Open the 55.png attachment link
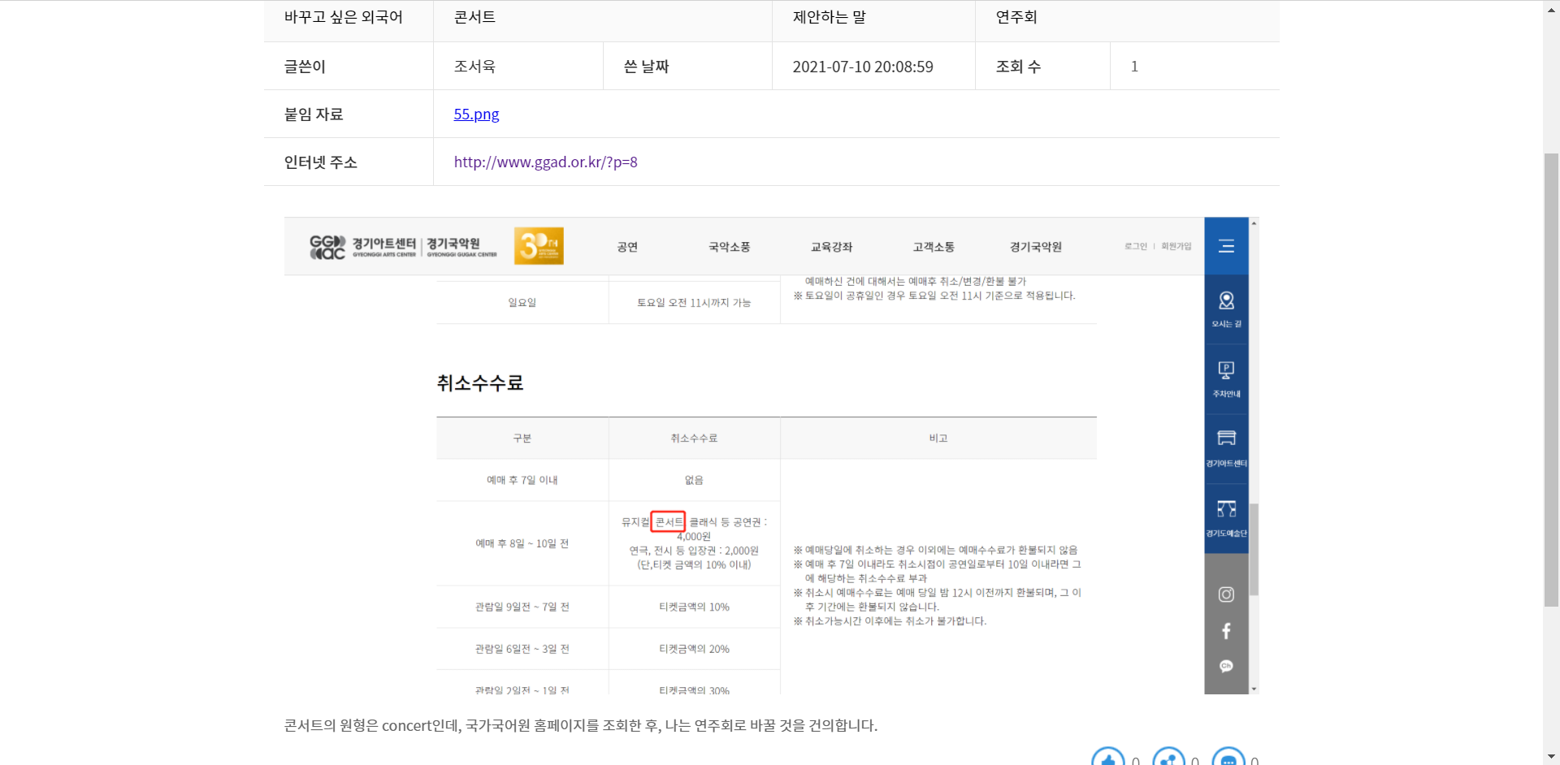 (476, 114)
